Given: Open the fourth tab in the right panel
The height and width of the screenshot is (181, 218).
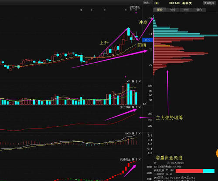Looking at the screenshot, I should pos(199,10).
